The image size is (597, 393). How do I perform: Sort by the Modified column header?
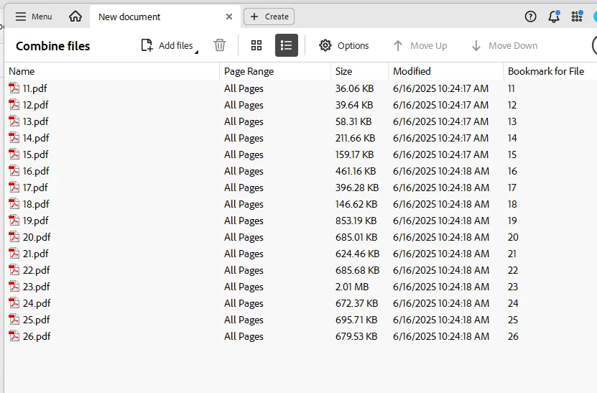coord(446,71)
